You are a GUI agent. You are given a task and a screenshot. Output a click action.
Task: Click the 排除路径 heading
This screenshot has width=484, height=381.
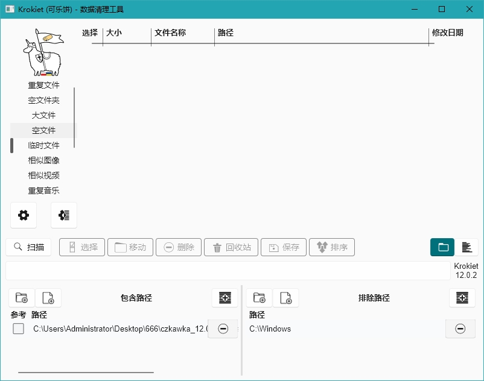374,298
